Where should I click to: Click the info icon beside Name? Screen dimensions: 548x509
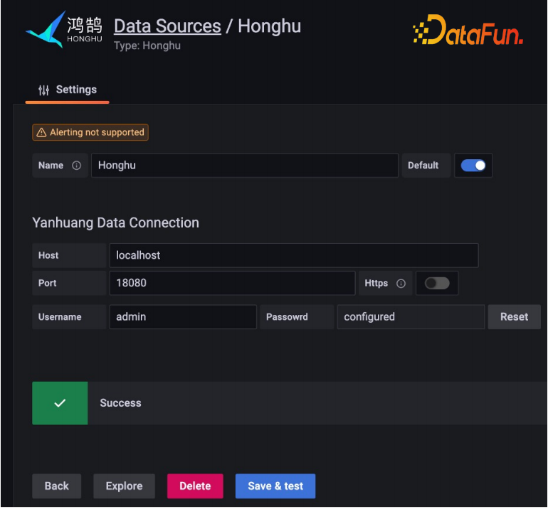pyautogui.click(x=76, y=166)
